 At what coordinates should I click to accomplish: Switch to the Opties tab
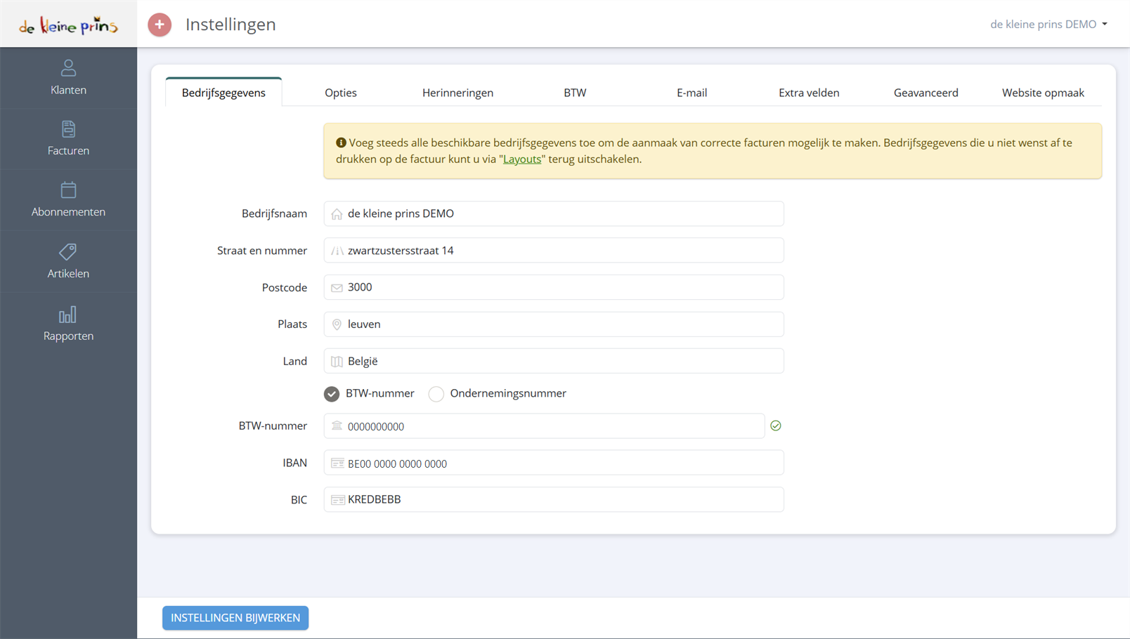tap(341, 93)
